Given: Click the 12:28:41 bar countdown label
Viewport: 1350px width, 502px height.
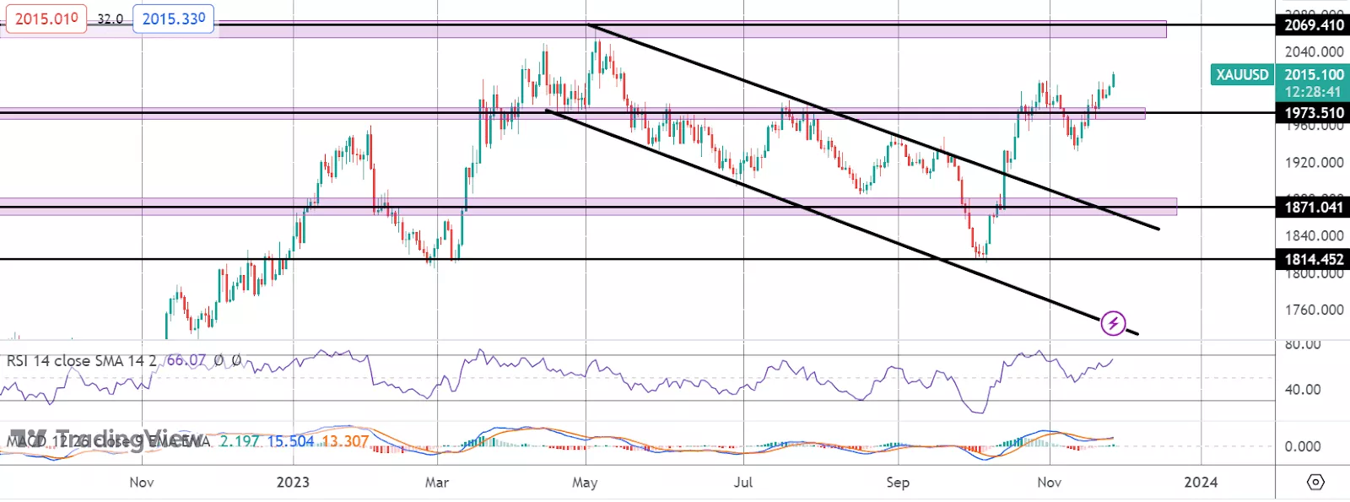Looking at the screenshot, I should pyautogui.click(x=1313, y=92).
